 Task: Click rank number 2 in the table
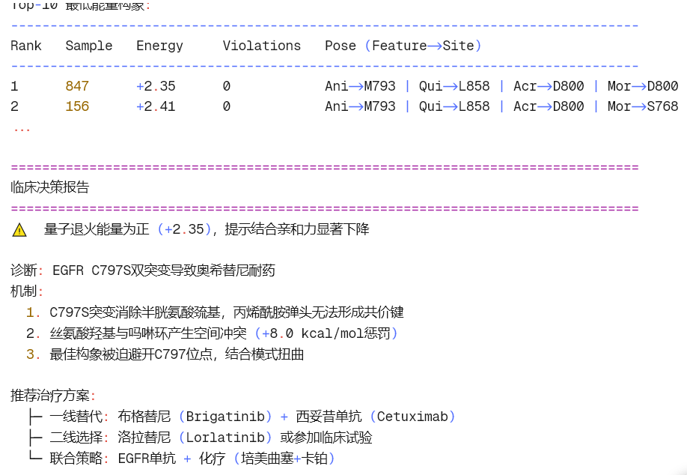pos(14,106)
